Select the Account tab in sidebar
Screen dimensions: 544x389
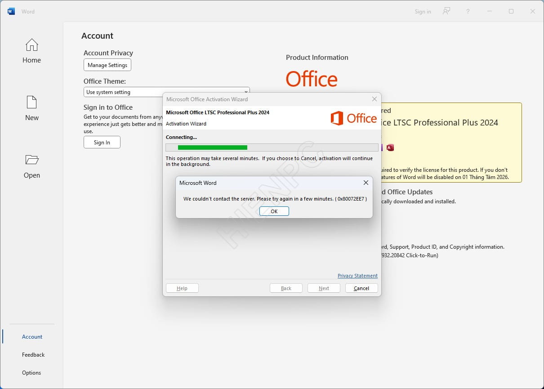point(32,336)
